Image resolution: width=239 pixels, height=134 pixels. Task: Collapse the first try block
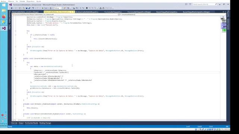click(x=16, y=31)
